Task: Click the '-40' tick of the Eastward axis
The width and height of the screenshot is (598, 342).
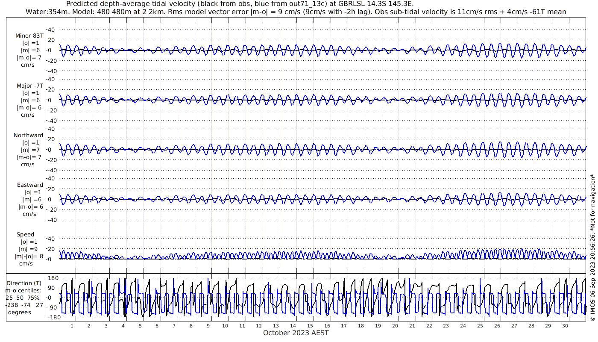Action: tap(51, 220)
